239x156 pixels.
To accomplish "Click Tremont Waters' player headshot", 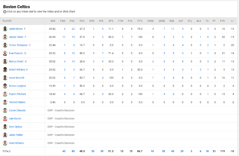I will pyautogui.click(x=5, y=102).
